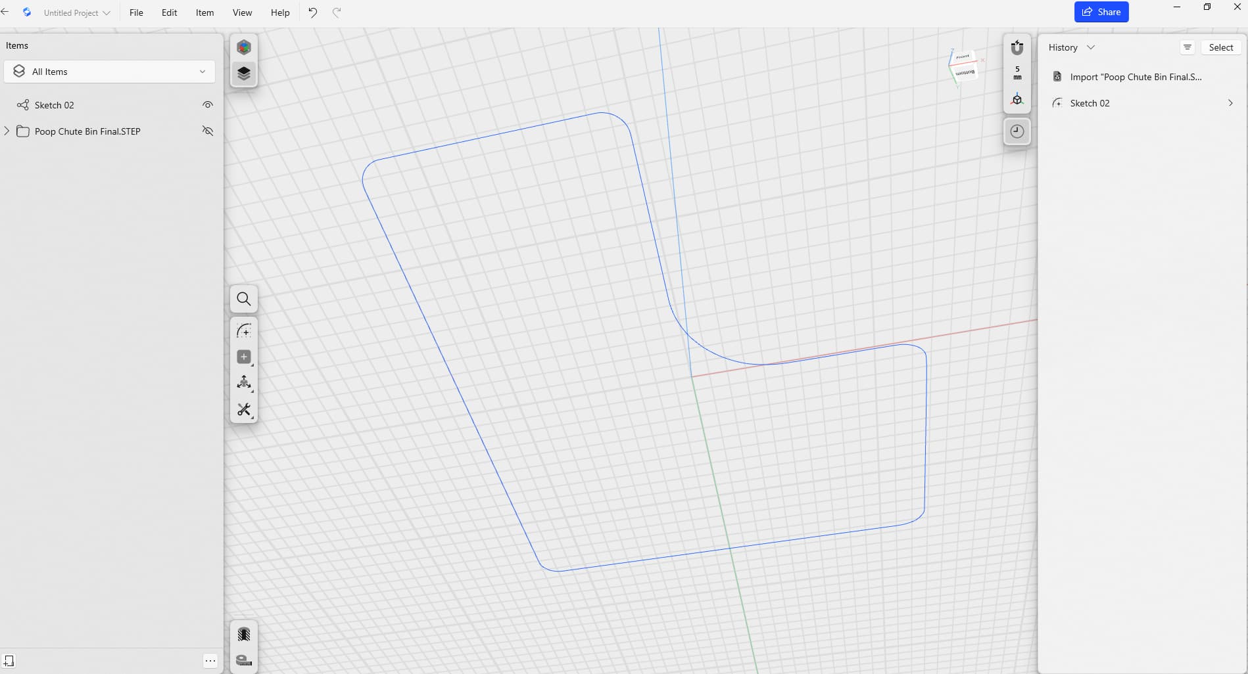The image size is (1248, 674).
Task: Select the Sketch tool arc icon
Action: pos(244,330)
